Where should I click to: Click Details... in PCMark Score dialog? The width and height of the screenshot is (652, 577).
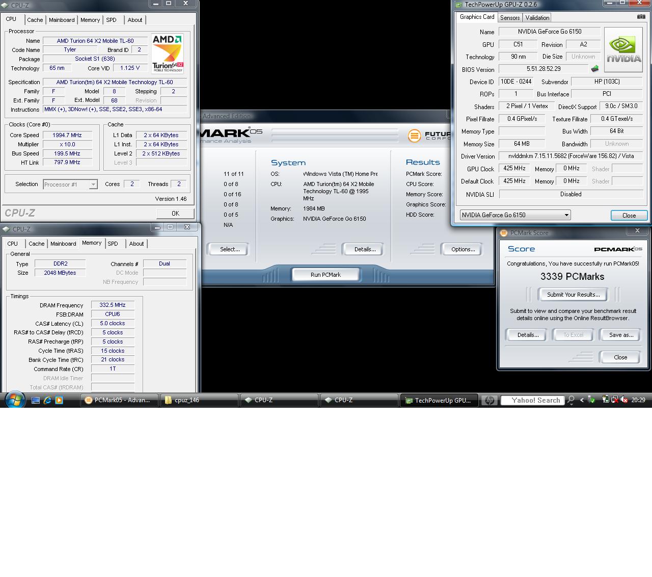pos(528,335)
